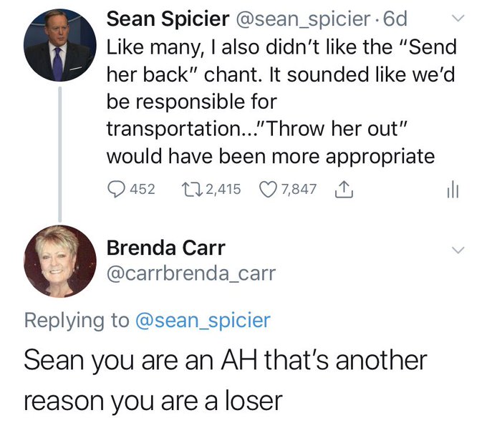
Task: Open Sean Spicier's profile picture
Action: coord(60,45)
